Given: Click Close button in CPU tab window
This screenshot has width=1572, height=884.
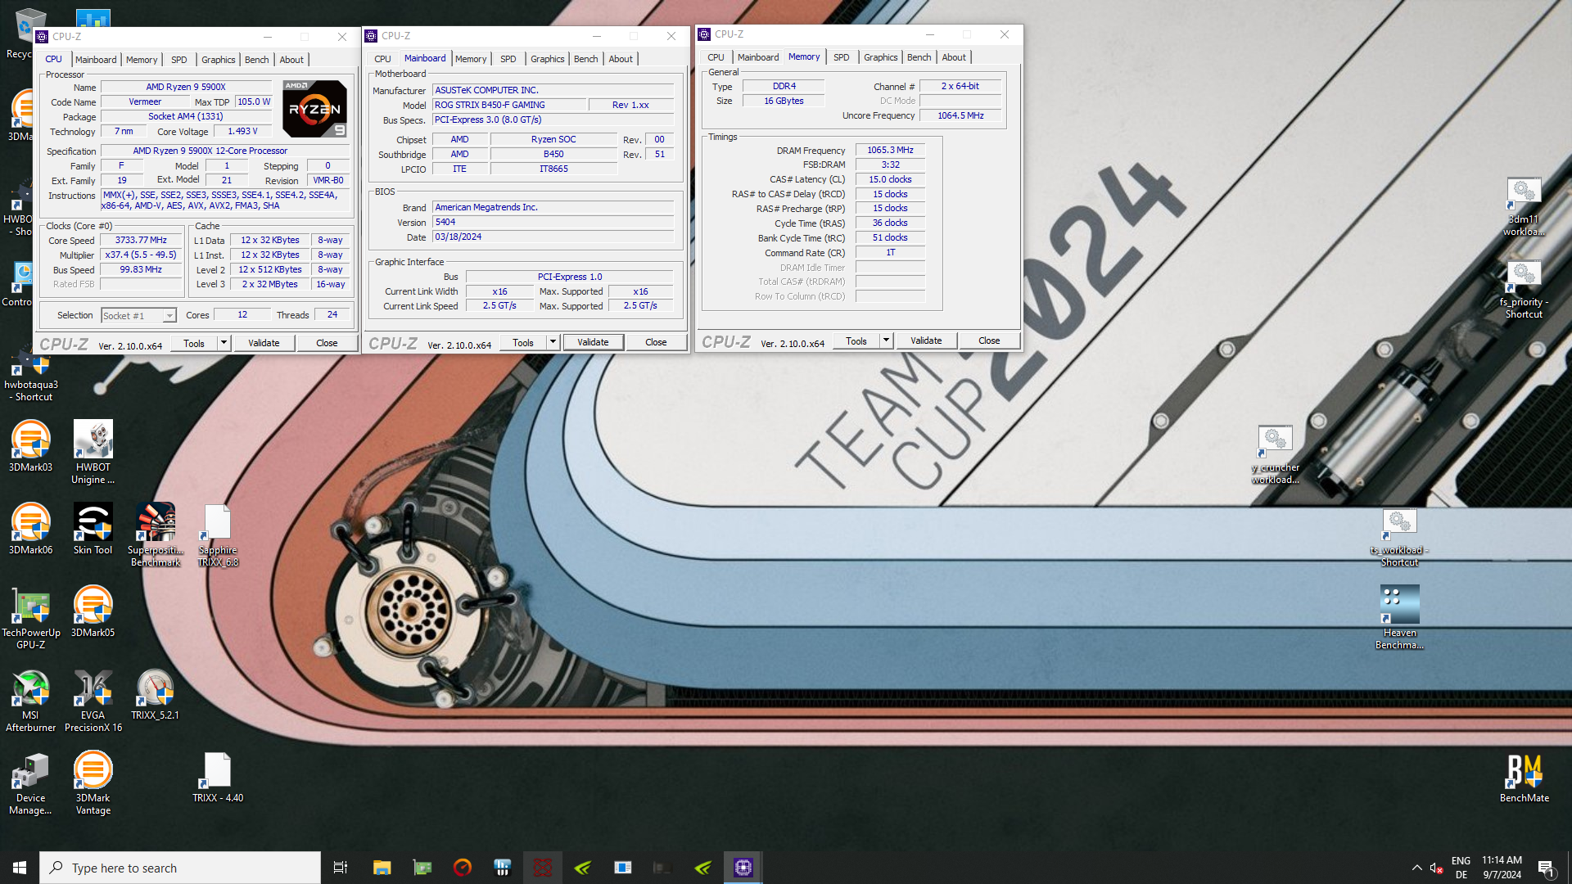Looking at the screenshot, I should click(x=327, y=343).
